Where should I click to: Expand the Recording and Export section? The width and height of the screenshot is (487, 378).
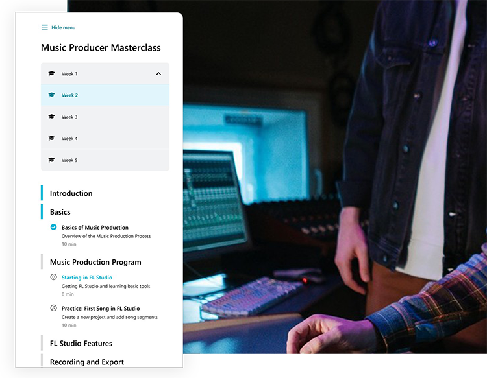tap(87, 362)
